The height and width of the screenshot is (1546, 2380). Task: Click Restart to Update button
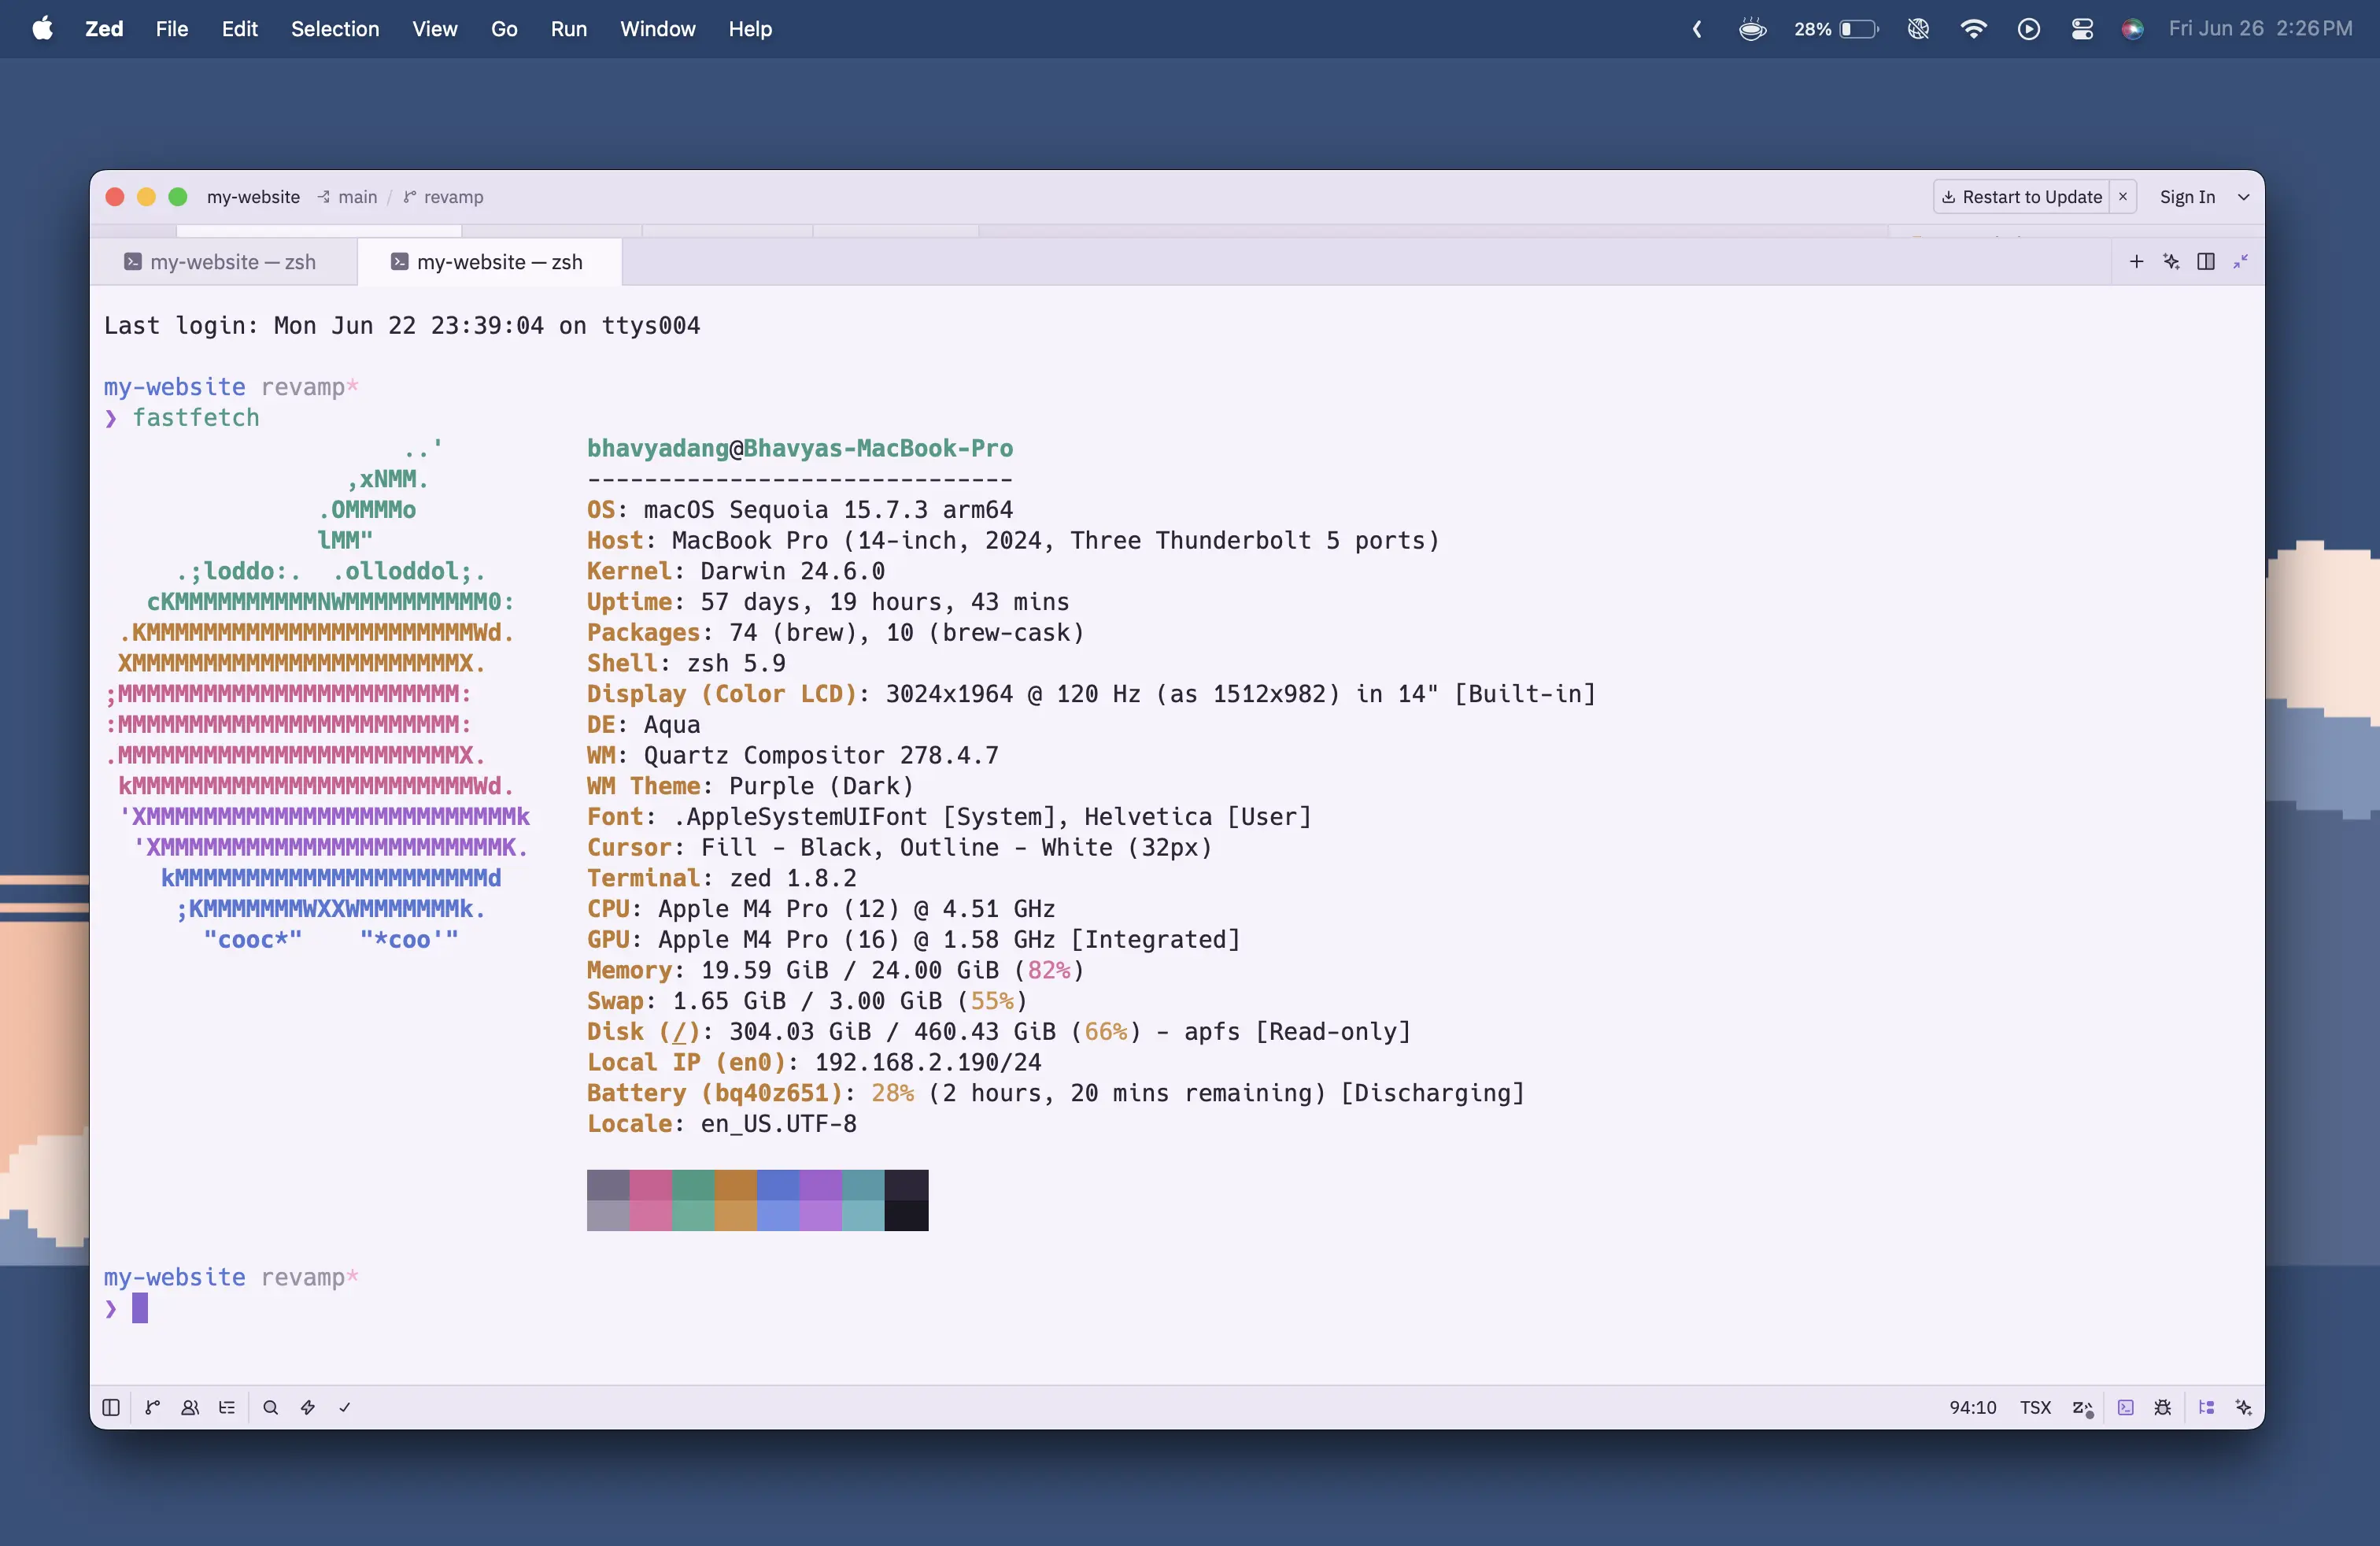(2022, 197)
